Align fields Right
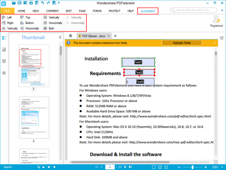Viewport: 226px width, 170px height. [8, 23]
